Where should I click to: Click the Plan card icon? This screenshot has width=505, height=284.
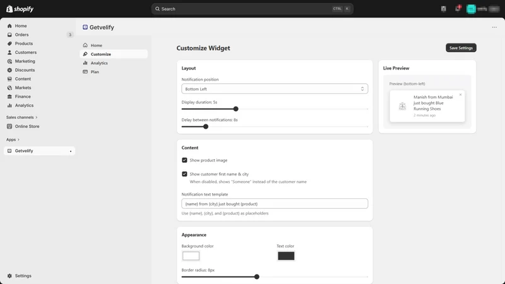pos(85,72)
